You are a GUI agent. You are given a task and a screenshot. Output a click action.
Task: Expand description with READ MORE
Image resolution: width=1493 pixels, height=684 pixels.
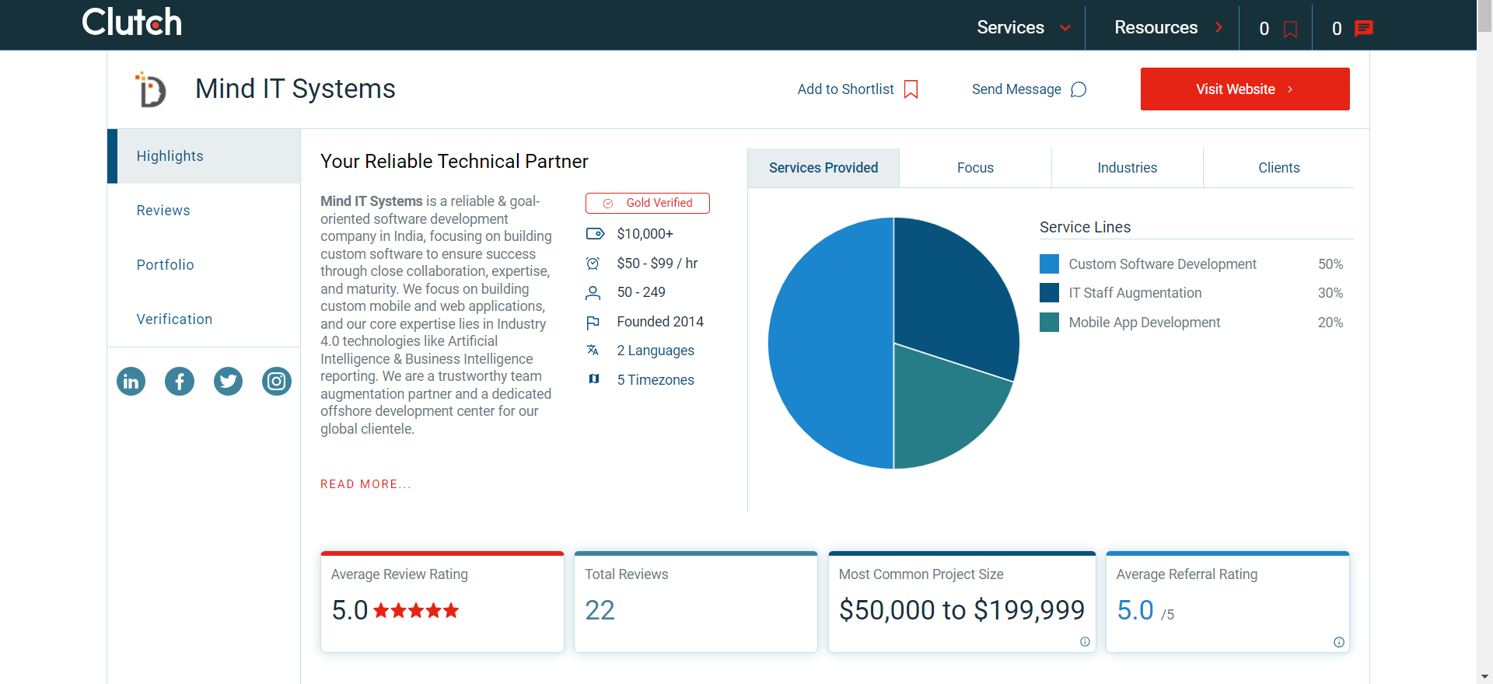pos(365,484)
